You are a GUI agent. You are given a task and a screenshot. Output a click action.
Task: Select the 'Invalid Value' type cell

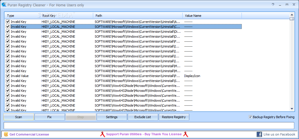(20, 76)
